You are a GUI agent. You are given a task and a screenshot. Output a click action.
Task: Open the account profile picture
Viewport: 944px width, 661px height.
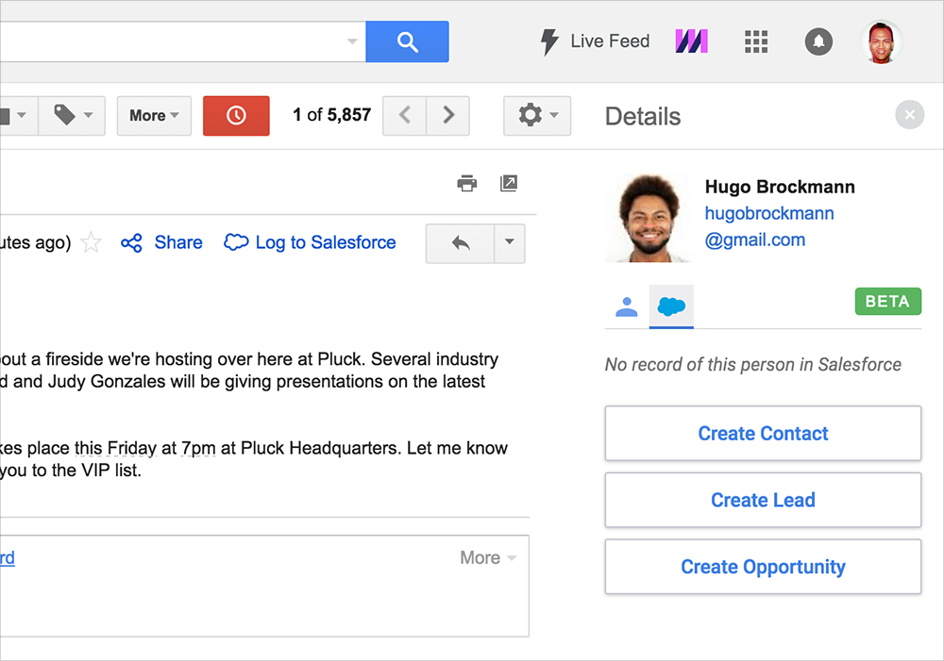coord(882,41)
